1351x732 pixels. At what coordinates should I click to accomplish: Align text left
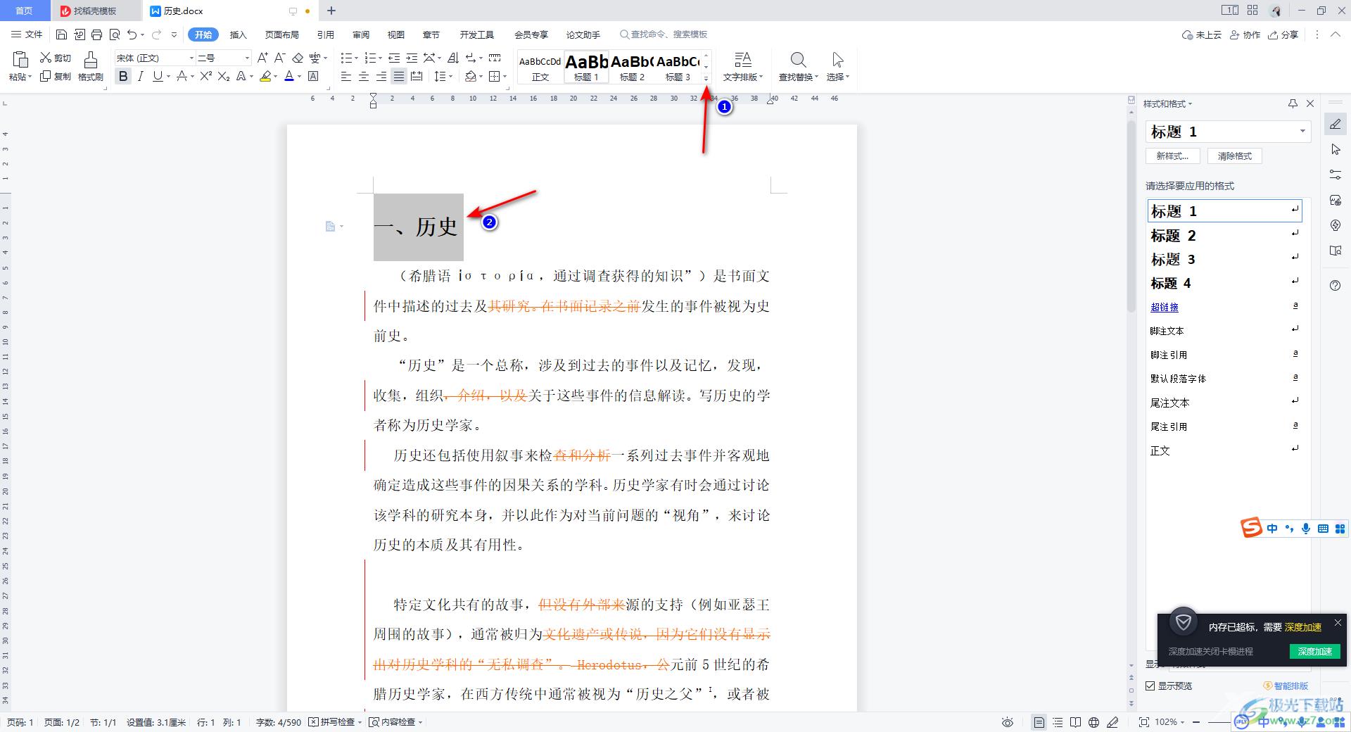(346, 76)
